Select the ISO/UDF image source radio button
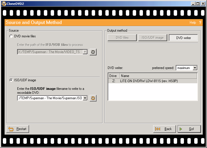The image size is (207, 148). pyautogui.click(x=11, y=80)
